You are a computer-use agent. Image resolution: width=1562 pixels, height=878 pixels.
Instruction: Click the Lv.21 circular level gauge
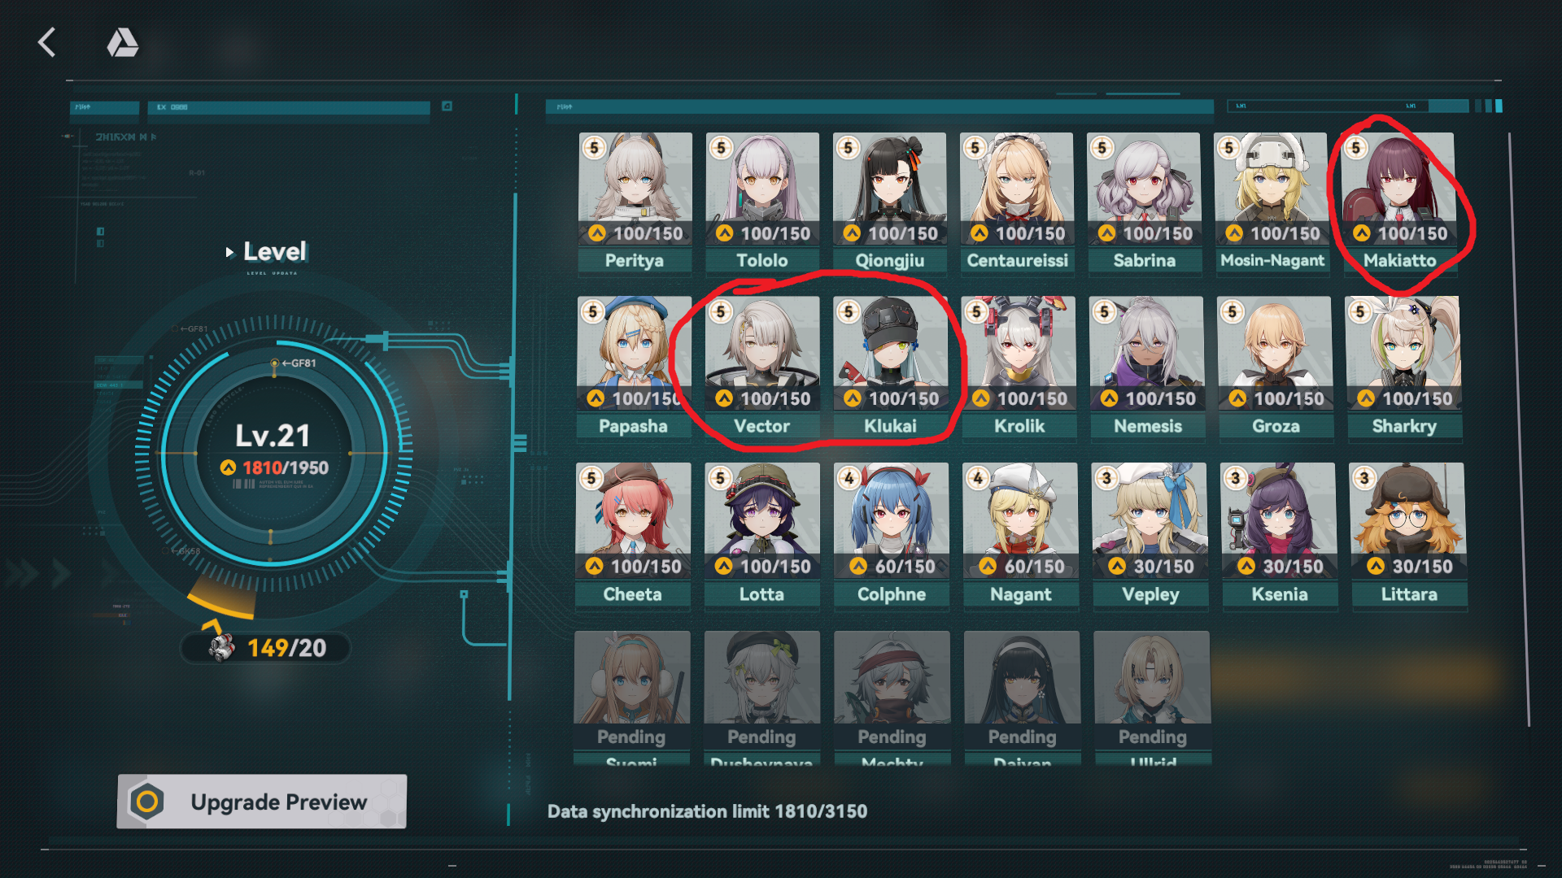point(273,452)
